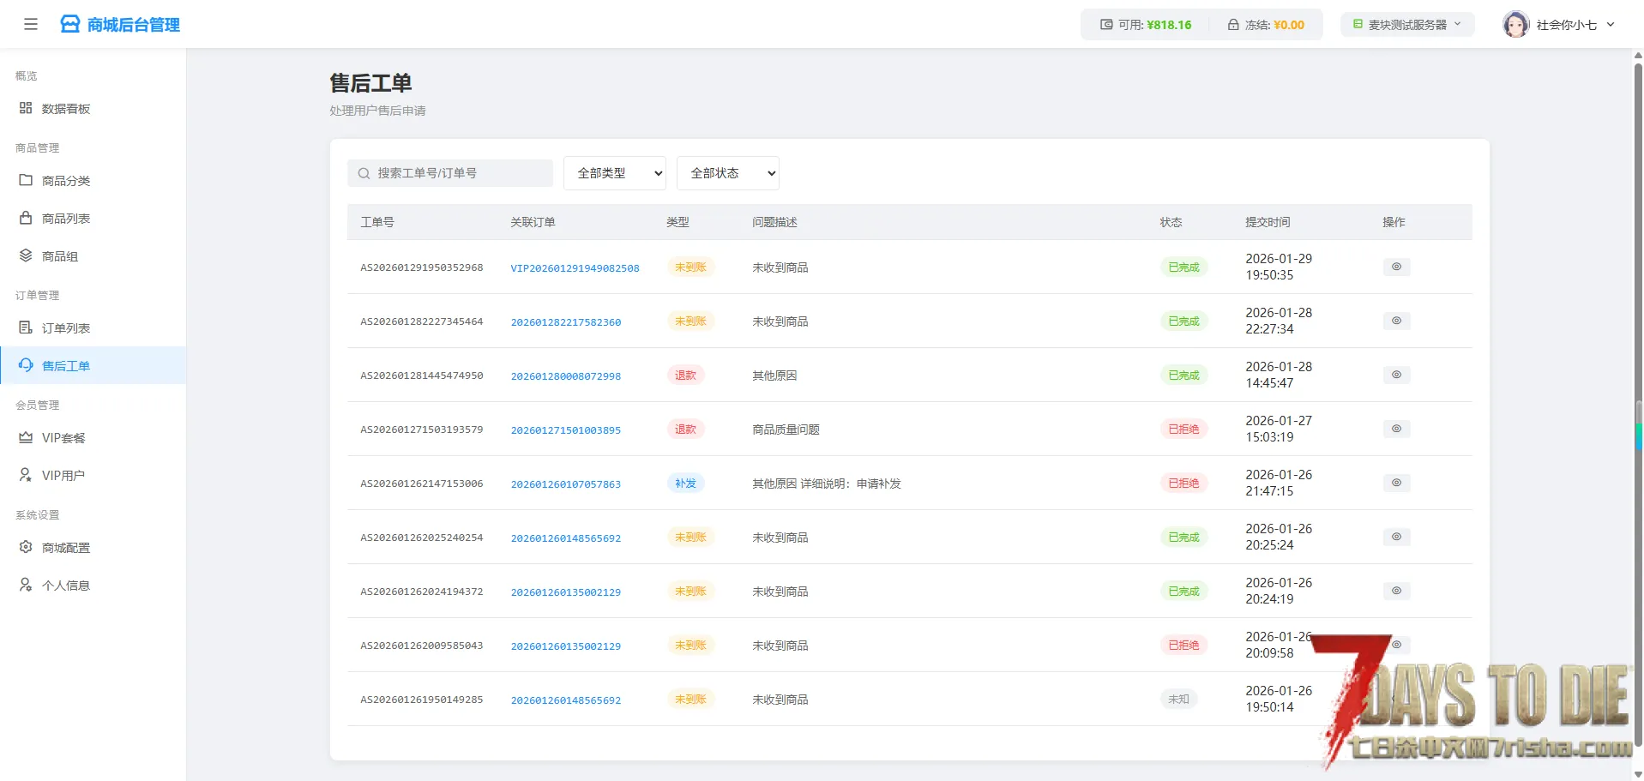Click the gear icon for 商城配置
The image size is (1644, 781).
[x=26, y=547]
